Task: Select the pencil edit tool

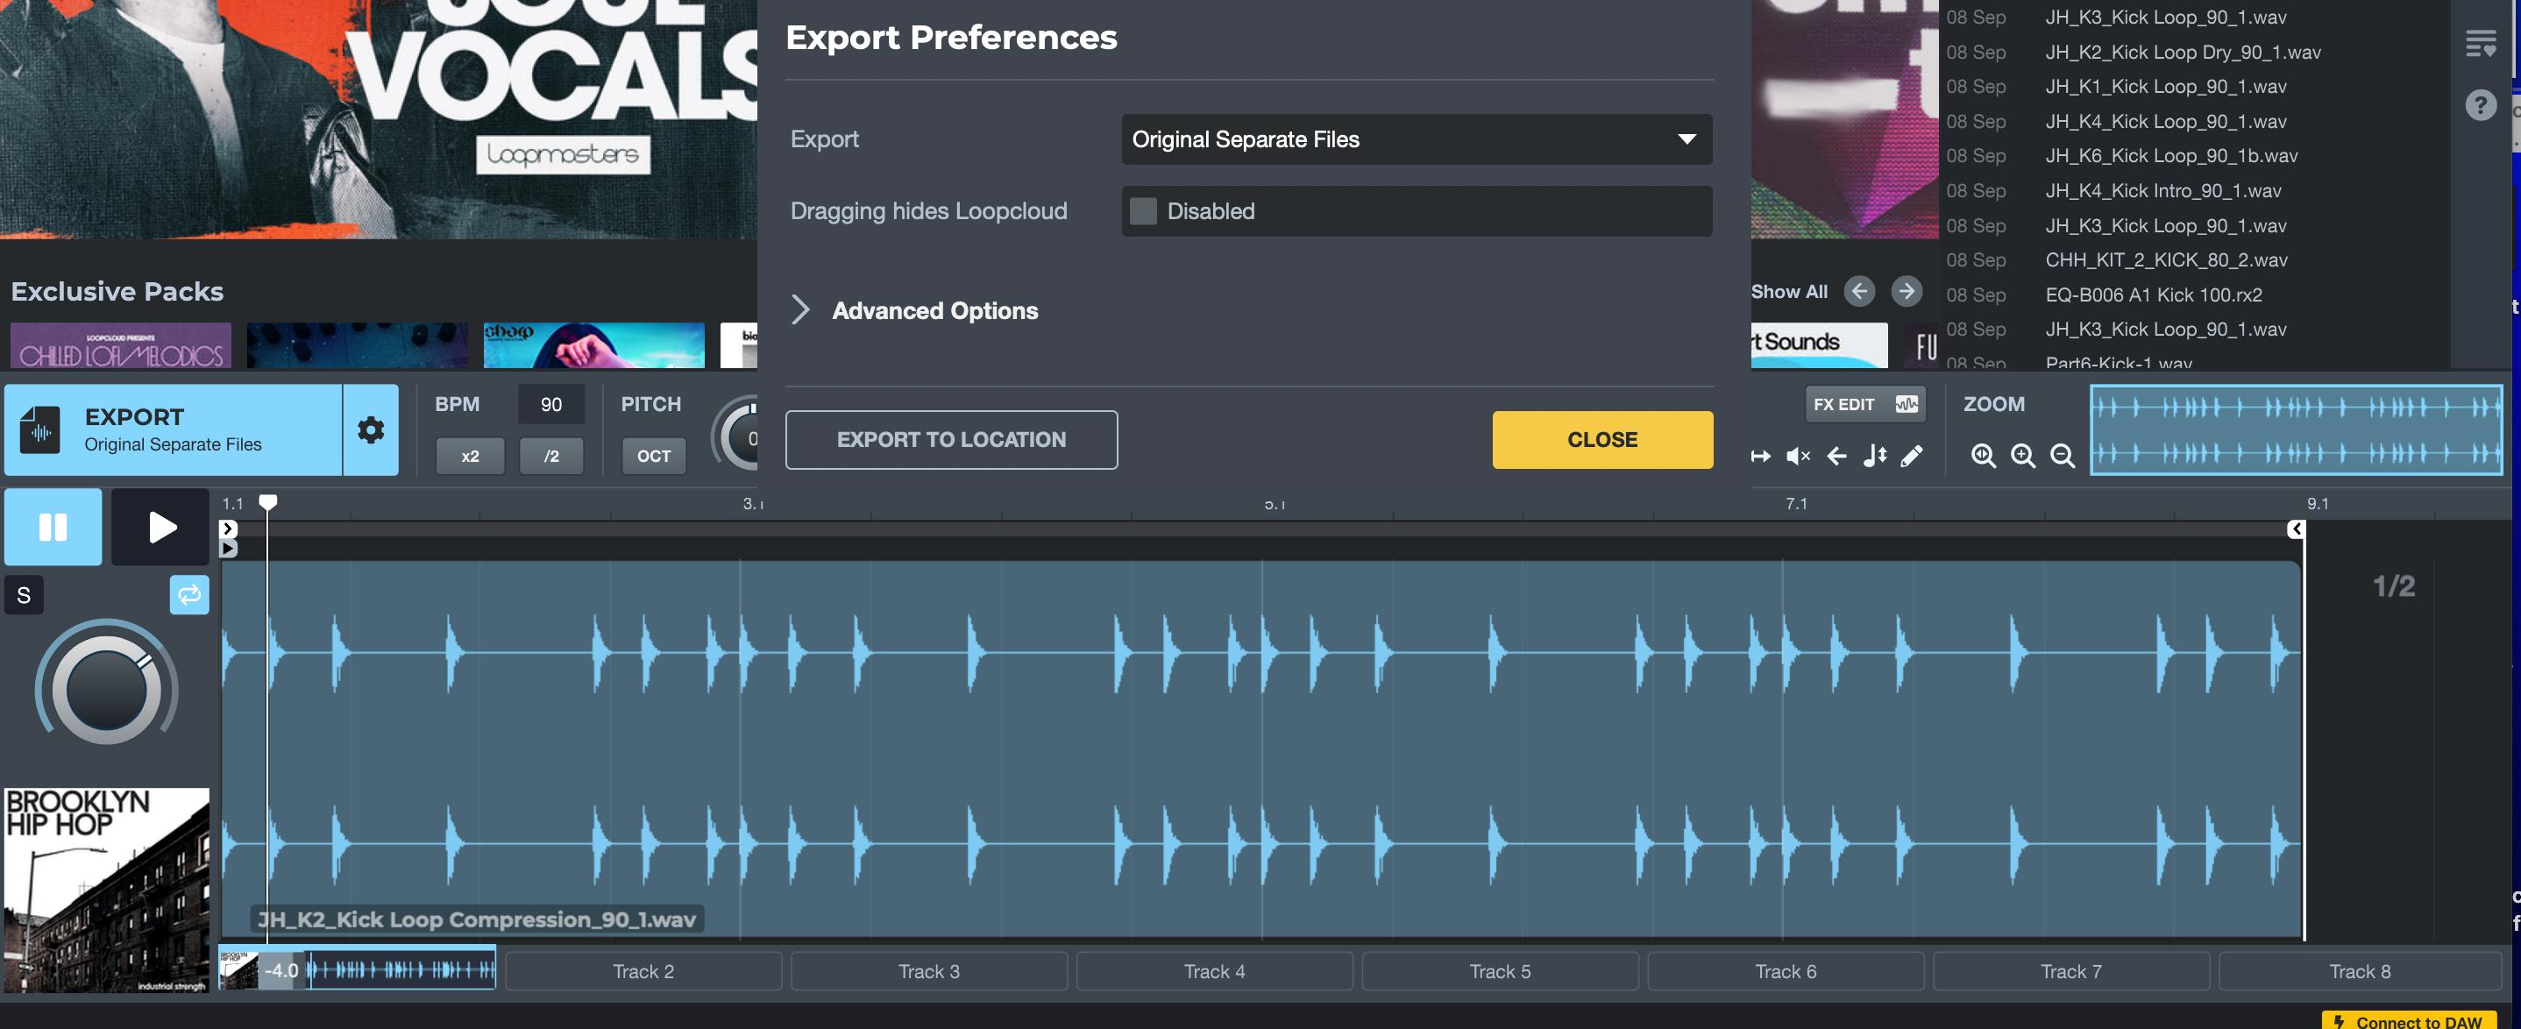Action: 1911,456
